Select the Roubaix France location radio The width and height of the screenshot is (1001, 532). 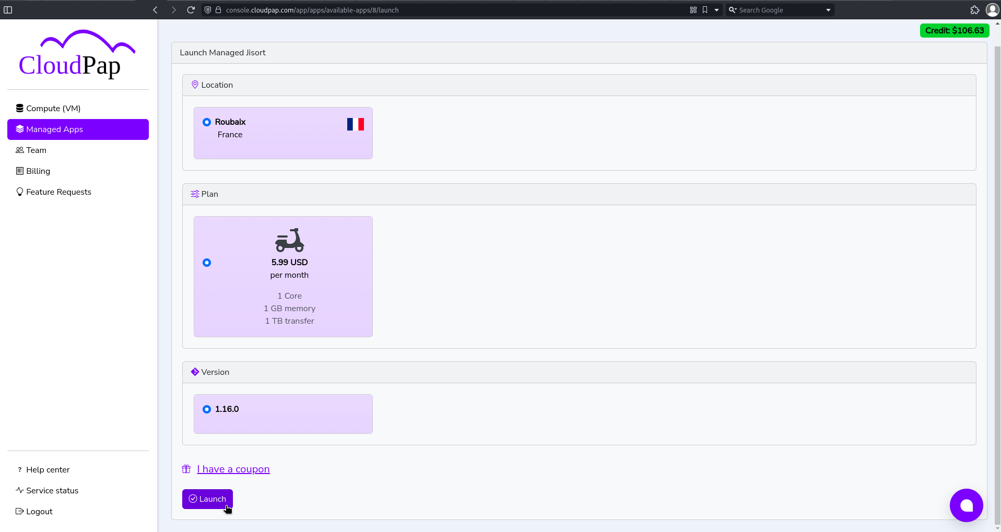click(207, 122)
